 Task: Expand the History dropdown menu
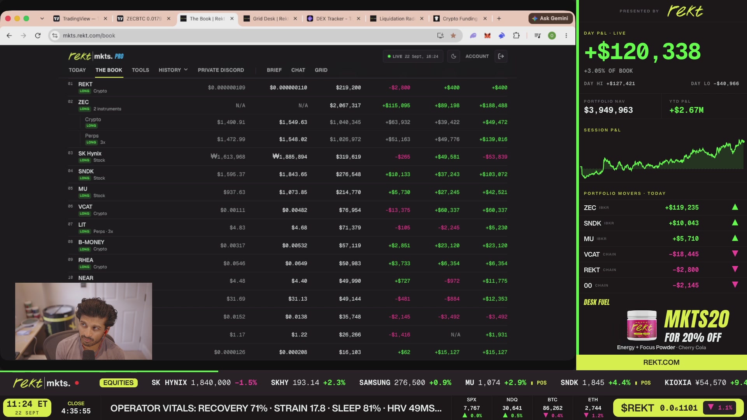point(173,70)
